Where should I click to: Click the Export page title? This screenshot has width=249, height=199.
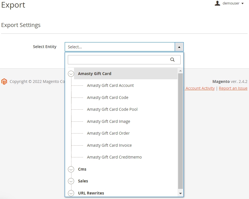[13, 5]
